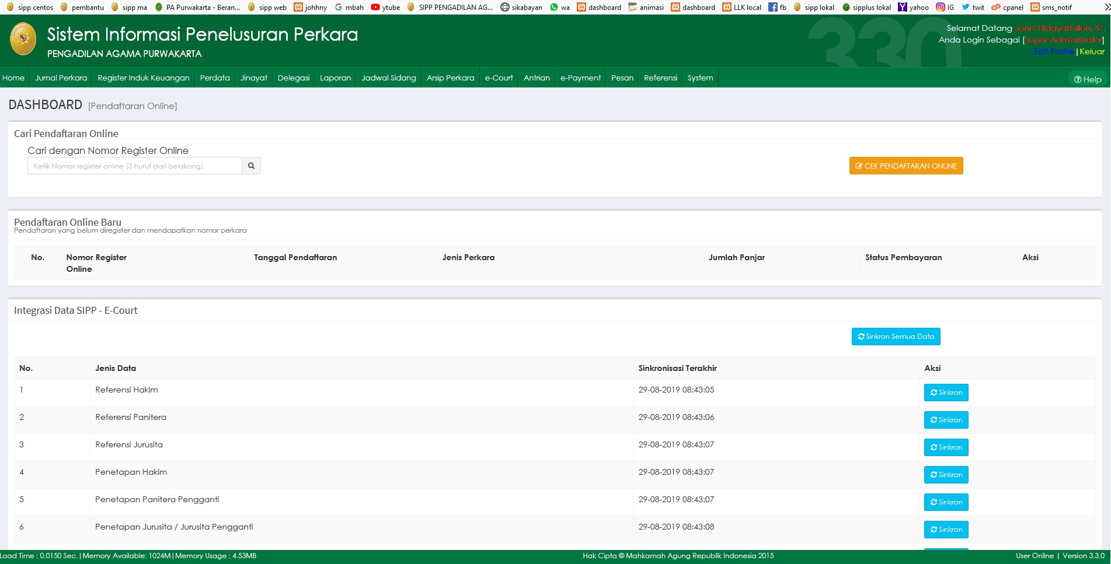
Task: Open the Jurnal Perkara menu
Action: point(61,78)
